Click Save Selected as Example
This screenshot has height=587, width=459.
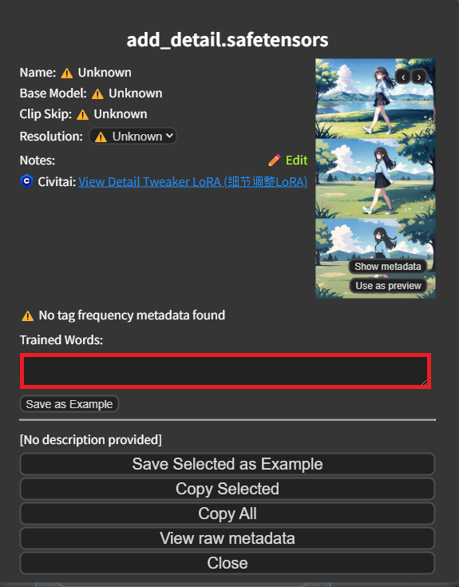pyautogui.click(x=228, y=464)
